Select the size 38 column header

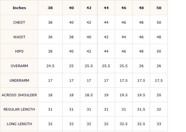[50, 8]
